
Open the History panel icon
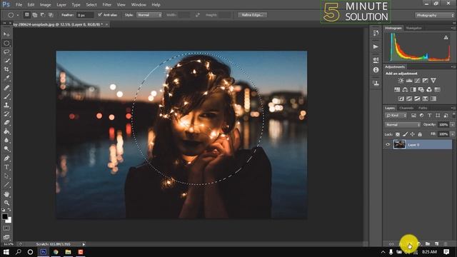(x=376, y=34)
